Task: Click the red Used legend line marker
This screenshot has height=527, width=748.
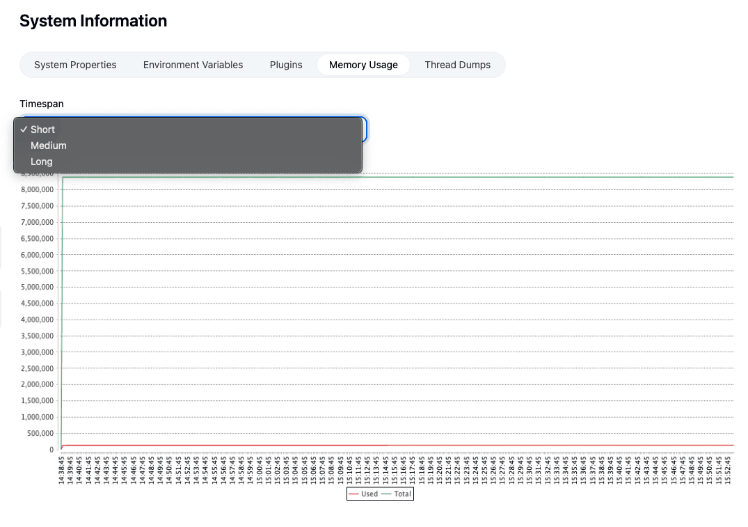Action: coord(353,494)
